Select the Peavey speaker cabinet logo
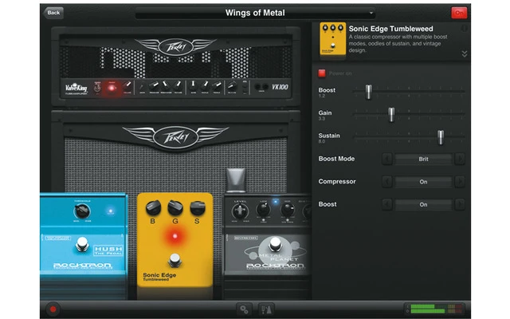Viewport: 510px width, 319px height. tap(175, 137)
